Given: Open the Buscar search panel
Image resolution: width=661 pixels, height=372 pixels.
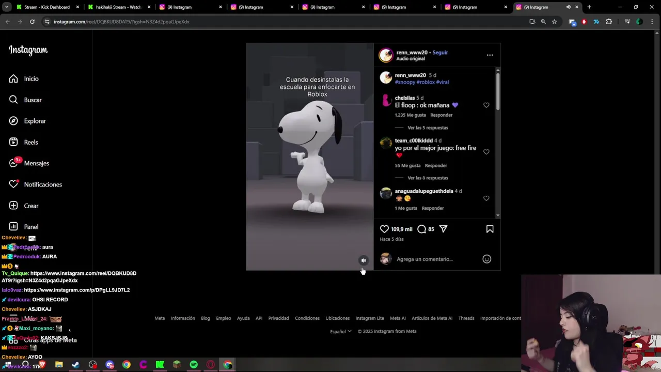Looking at the screenshot, I should pos(25,100).
